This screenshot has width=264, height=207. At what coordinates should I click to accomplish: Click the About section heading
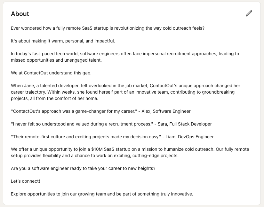pyautogui.click(x=20, y=14)
